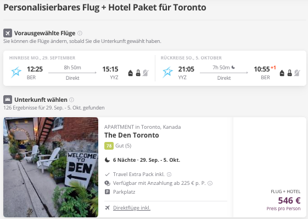The image size is (308, 219).
Task: Click the info icon after Anzahlung ab 225 €
Action: (x=210, y=183)
